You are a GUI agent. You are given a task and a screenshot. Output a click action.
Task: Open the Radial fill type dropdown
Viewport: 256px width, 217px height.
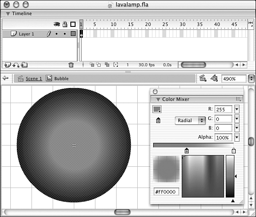coord(190,120)
